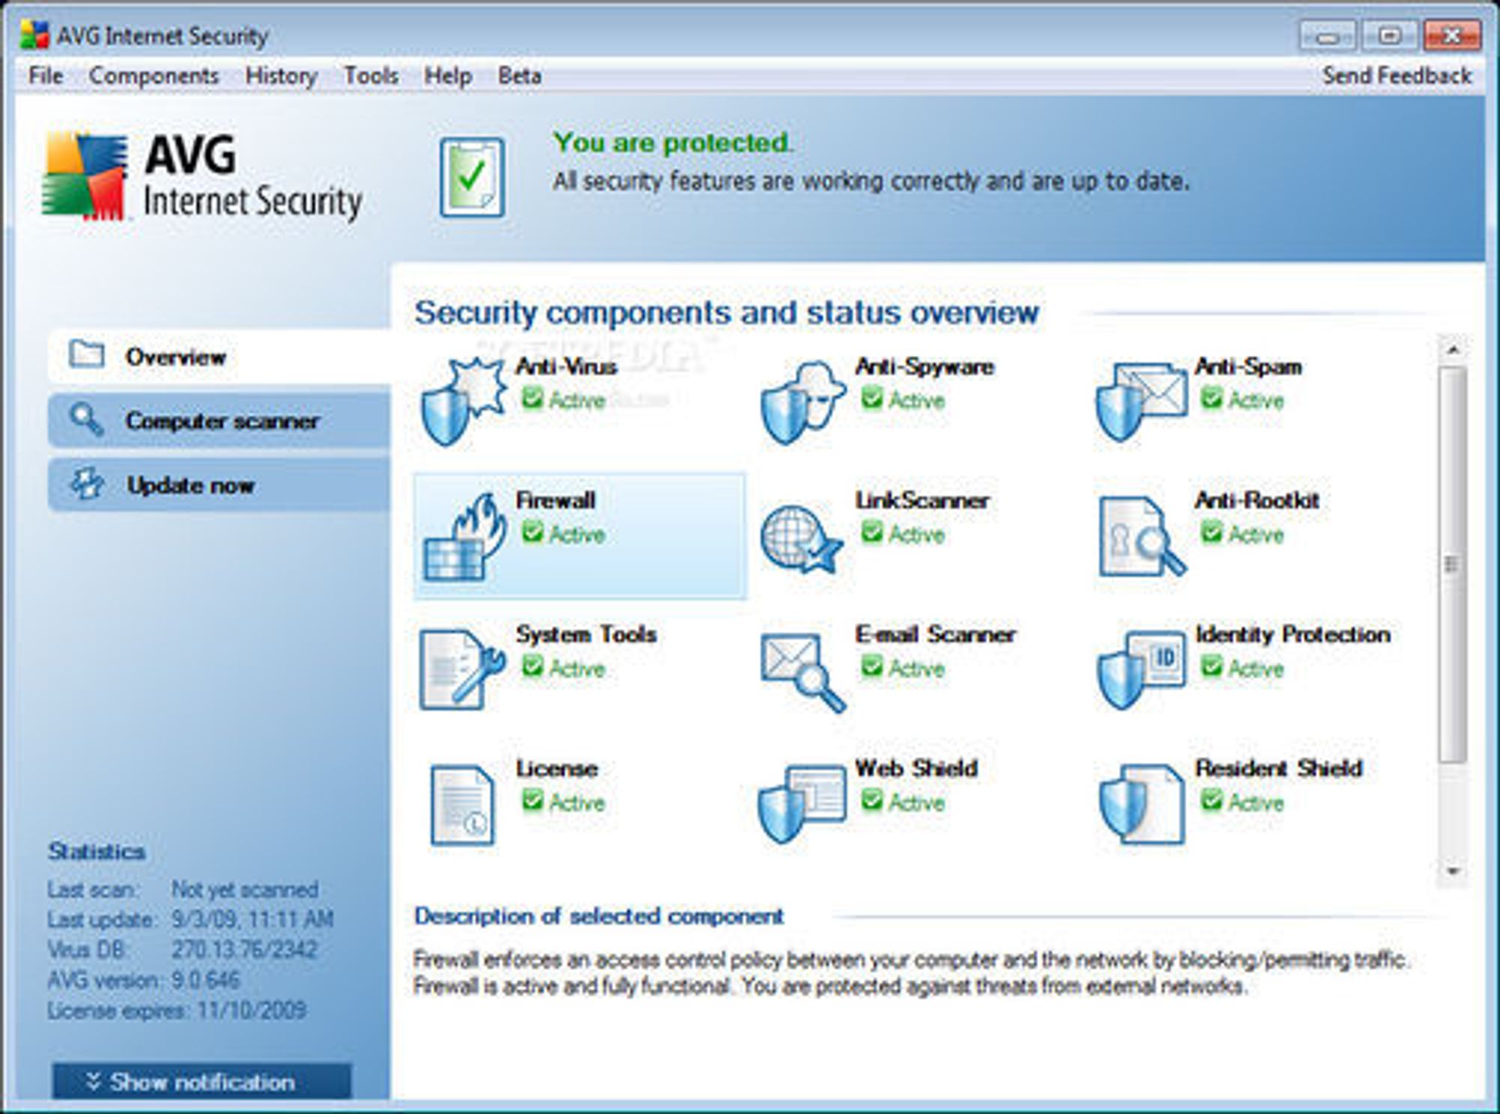
Task: Click the components list scroll-down arrow
Action: pos(1453,872)
